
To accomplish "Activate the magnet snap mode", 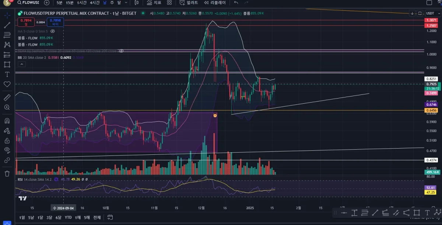I will tap(7, 121).
